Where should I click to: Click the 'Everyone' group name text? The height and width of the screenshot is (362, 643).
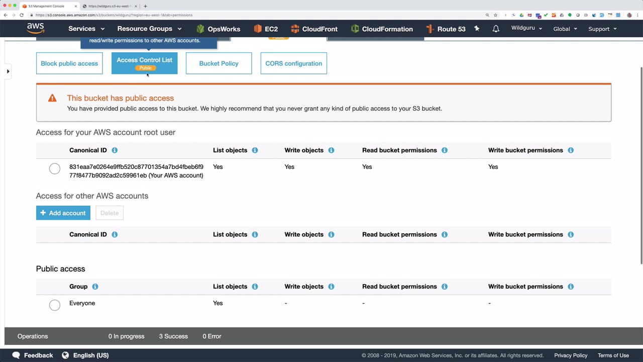pyautogui.click(x=82, y=303)
